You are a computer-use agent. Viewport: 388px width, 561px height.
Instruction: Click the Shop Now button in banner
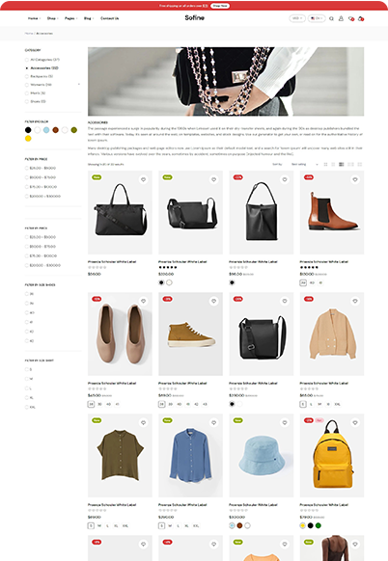click(x=220, y=6)
